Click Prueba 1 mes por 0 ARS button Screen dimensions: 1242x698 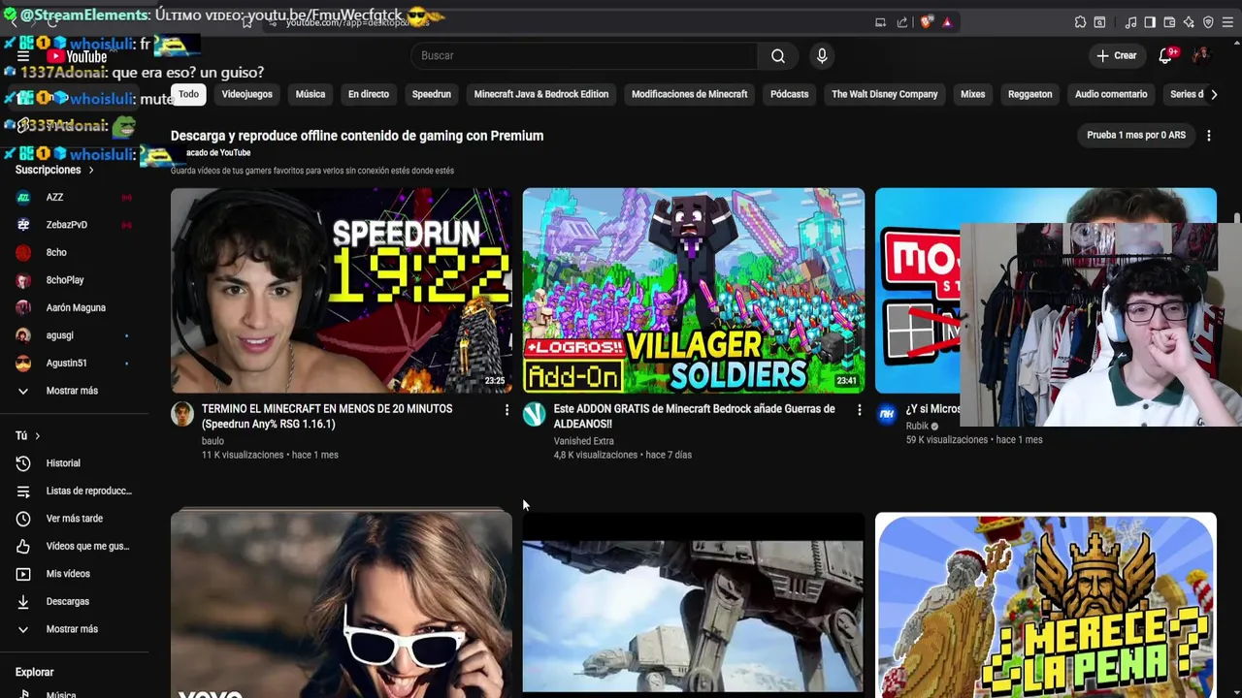(1136, 136)
